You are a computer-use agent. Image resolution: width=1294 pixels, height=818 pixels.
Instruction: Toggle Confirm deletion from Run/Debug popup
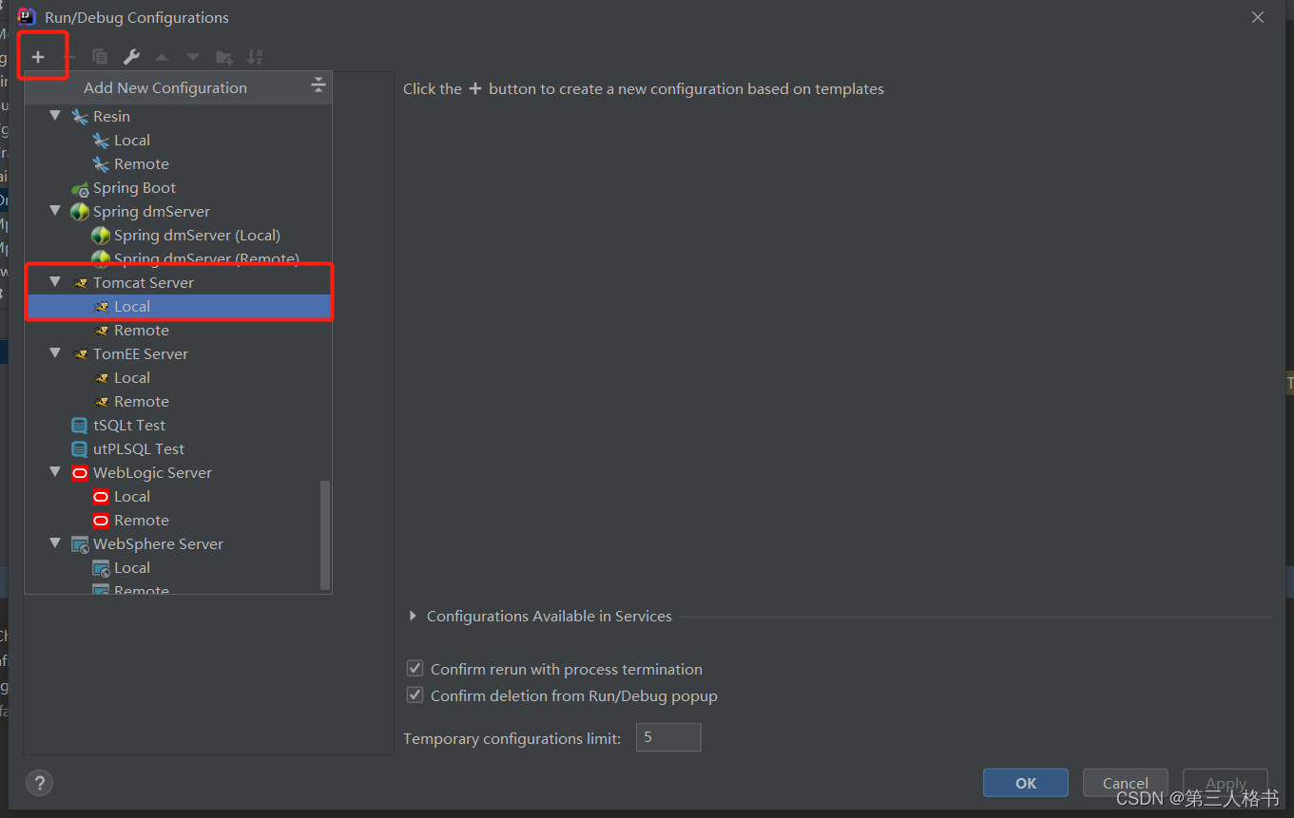(415, 695)
